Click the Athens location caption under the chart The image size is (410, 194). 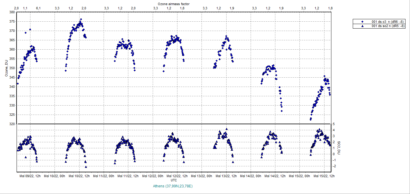point(173,186)
